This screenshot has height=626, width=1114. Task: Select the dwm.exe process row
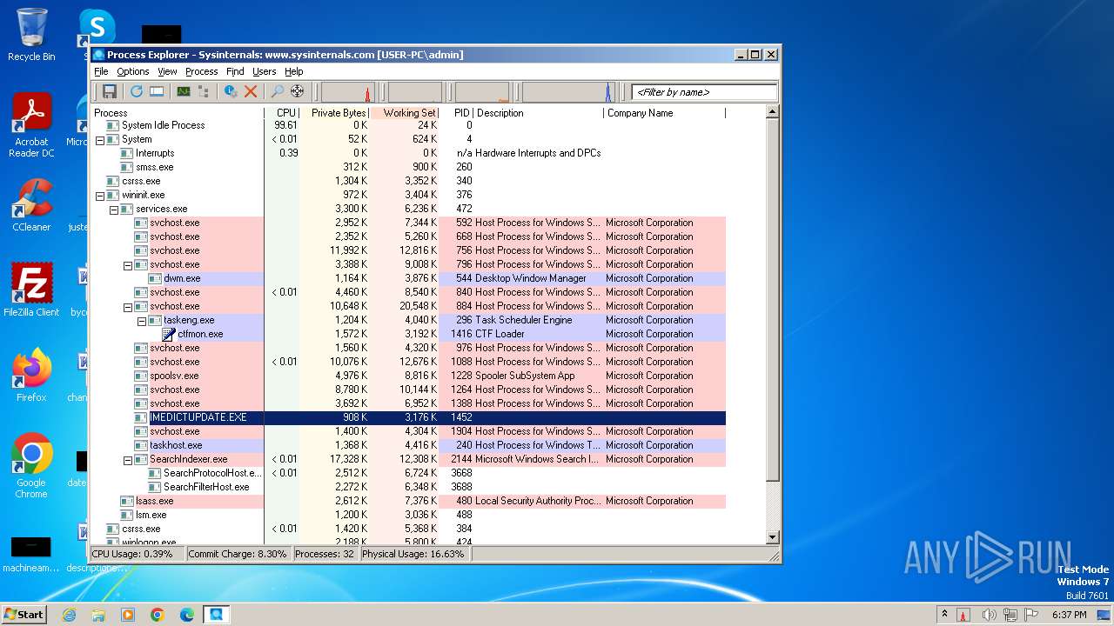408,278
